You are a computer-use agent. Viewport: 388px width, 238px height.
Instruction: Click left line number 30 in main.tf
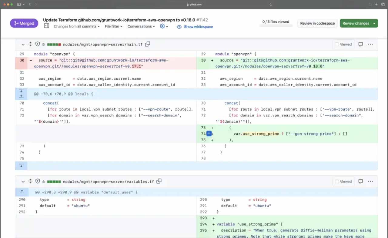(22, 60)
